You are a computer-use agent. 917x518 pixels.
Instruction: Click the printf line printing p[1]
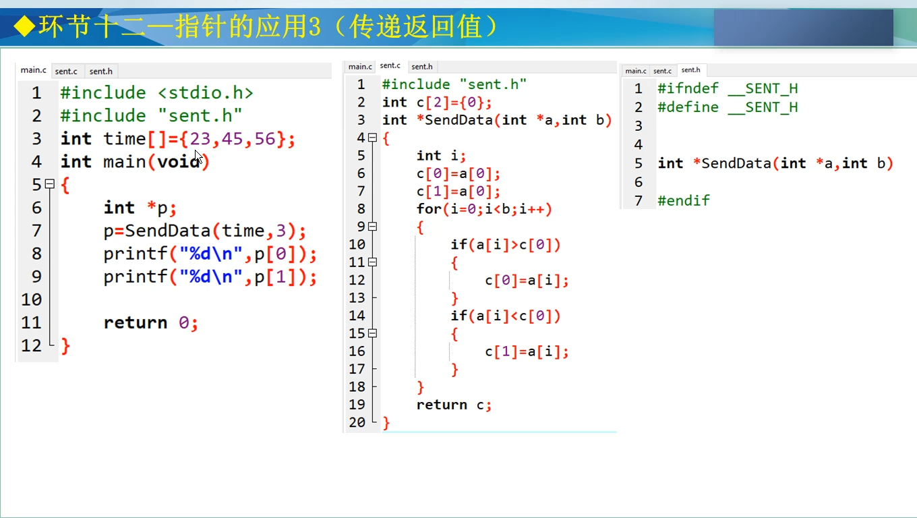[x=210, y=277]
